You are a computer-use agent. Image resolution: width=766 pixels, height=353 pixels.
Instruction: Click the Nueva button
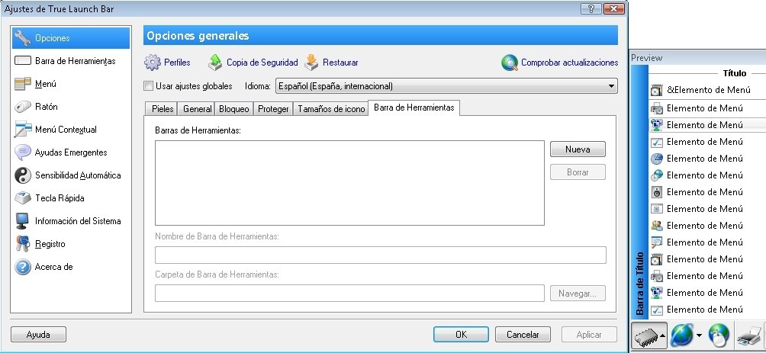click(578, 149)
